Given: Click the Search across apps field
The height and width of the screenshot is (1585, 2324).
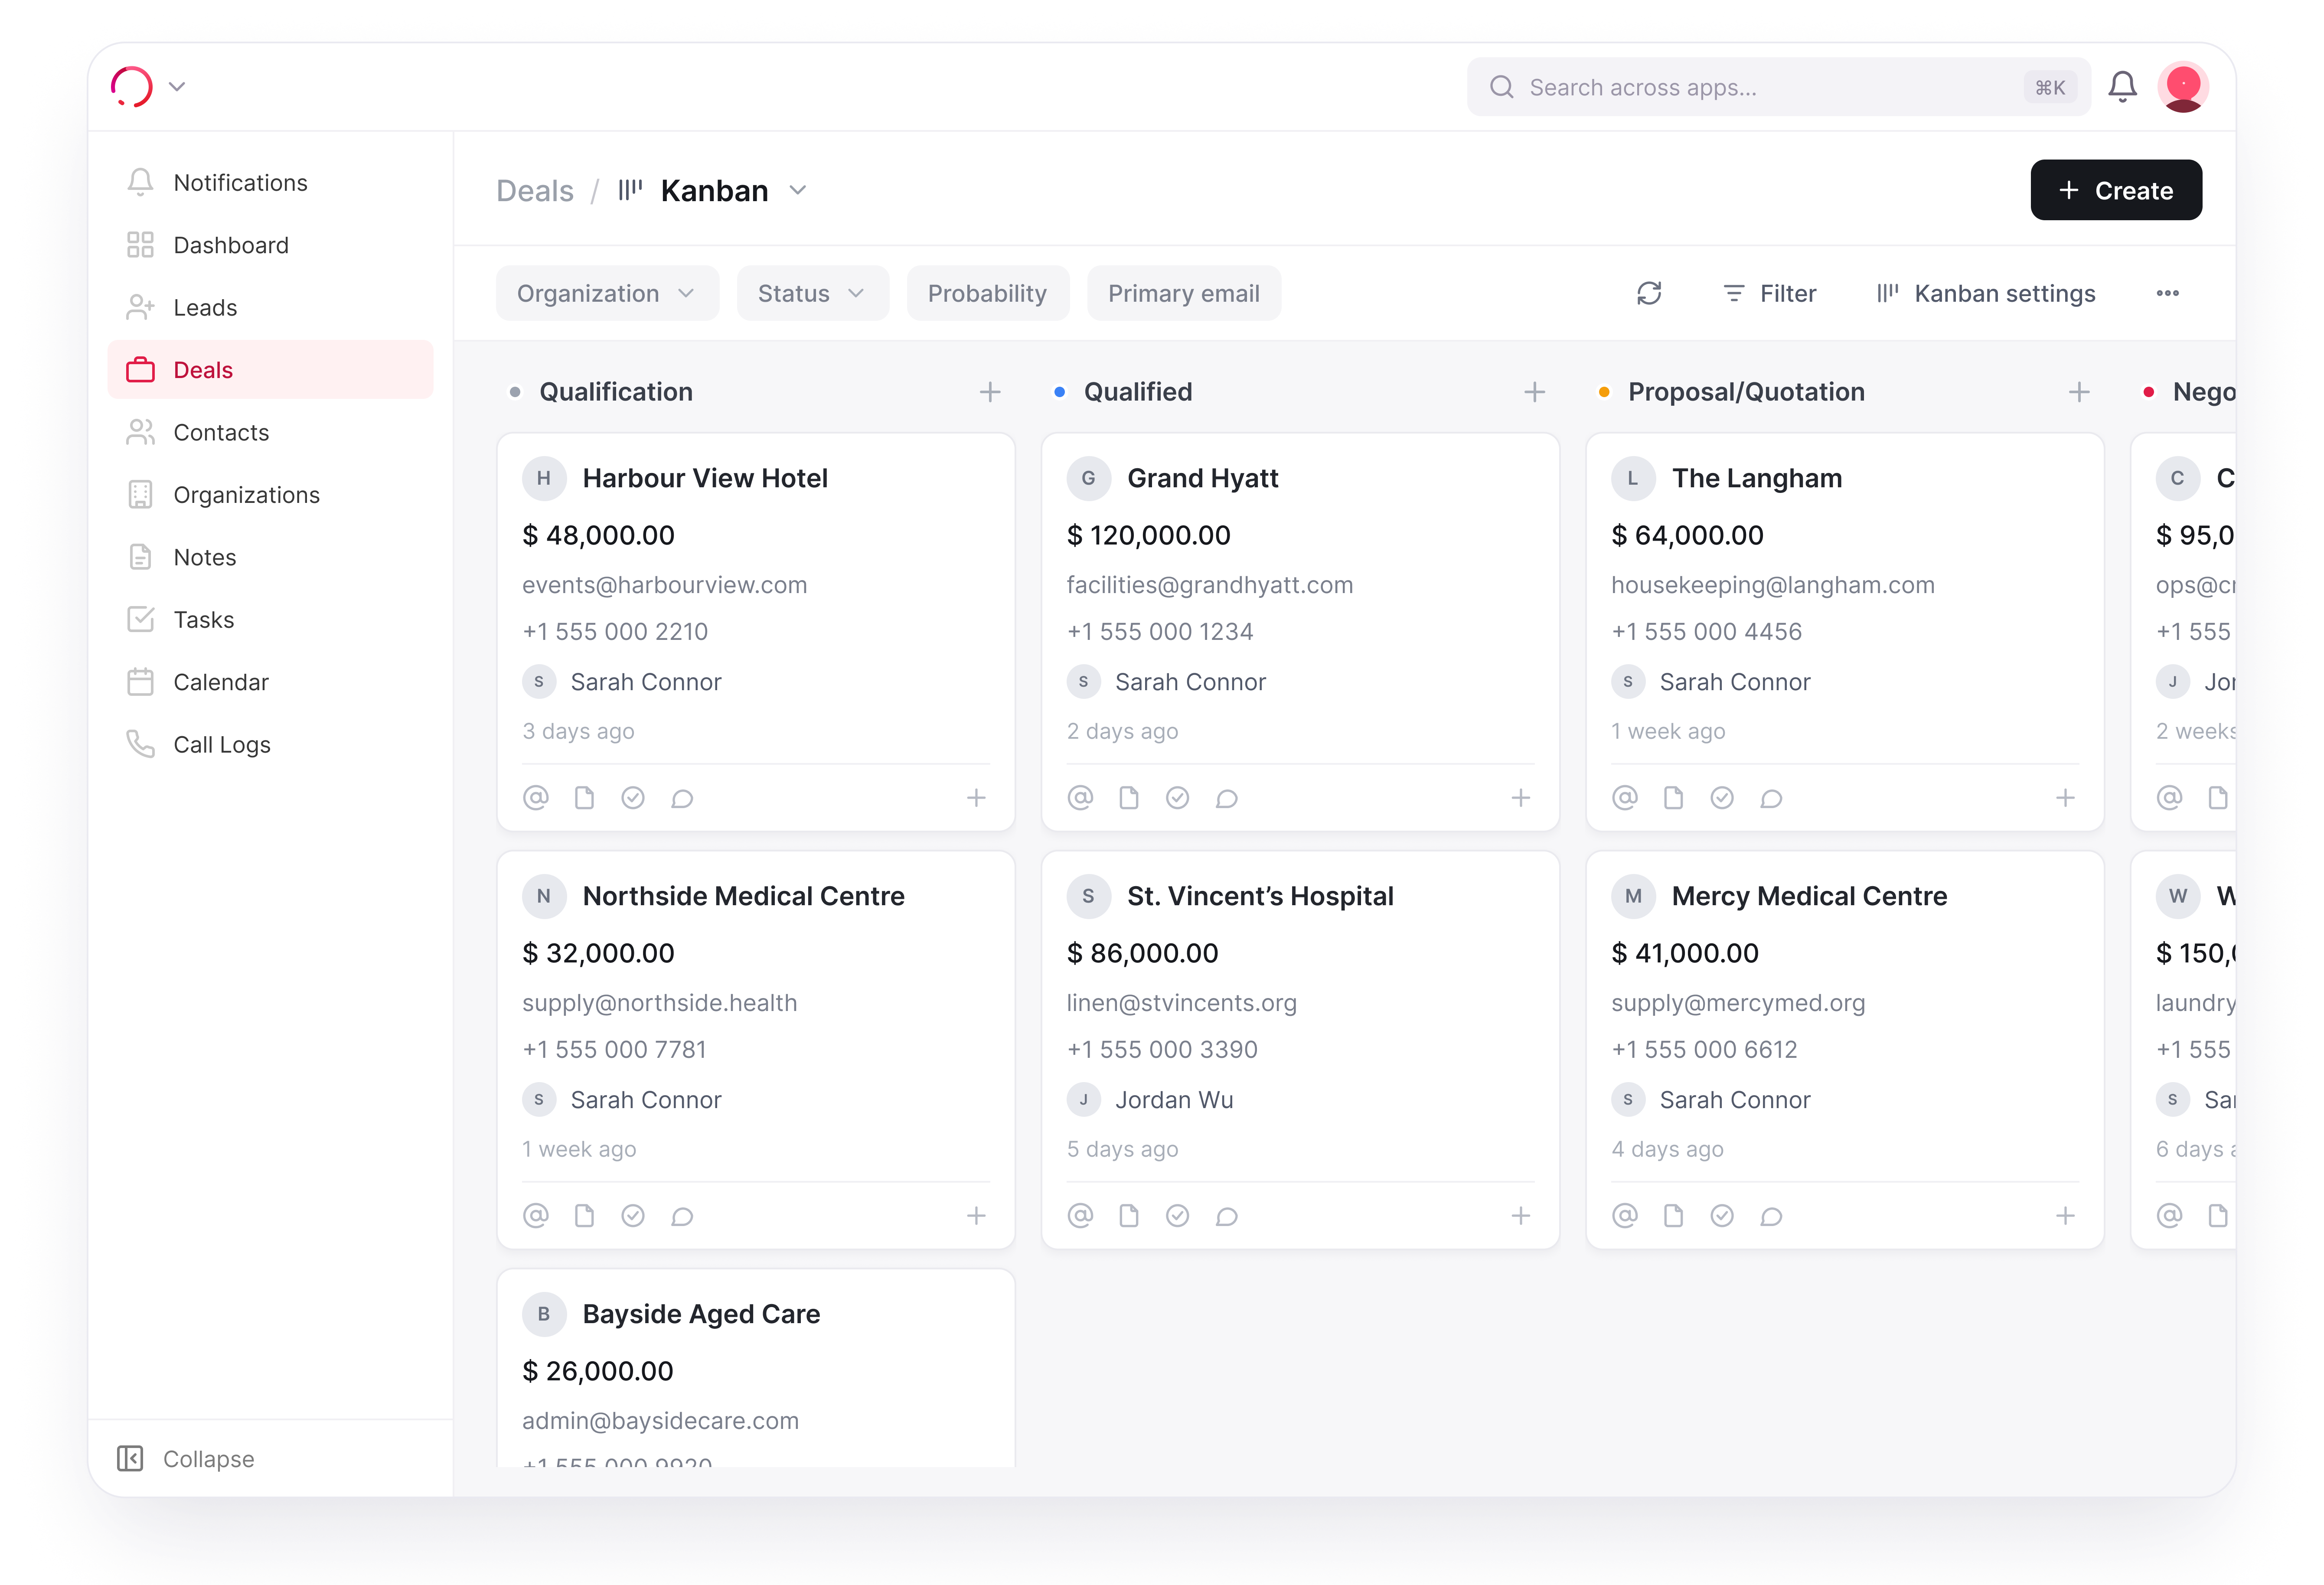Looking at the screenshot, I should (x=1778, y=87).
